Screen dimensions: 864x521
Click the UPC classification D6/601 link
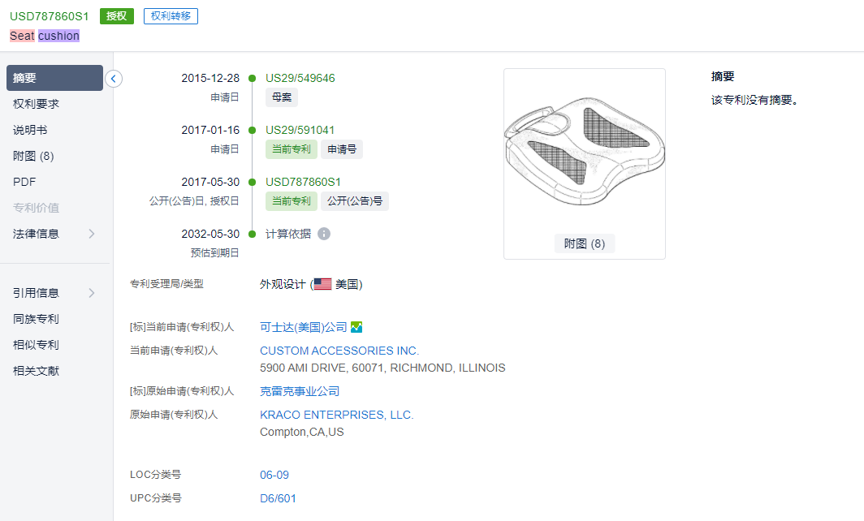point(278,498)
